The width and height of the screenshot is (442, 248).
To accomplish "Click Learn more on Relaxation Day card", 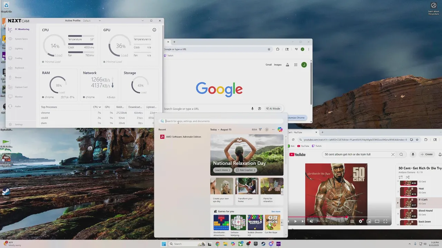I will point(223,170).
